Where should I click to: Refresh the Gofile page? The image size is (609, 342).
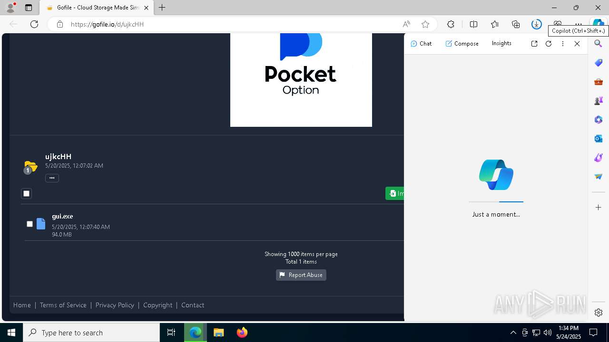pyautogui.click(x=34, y=24)
